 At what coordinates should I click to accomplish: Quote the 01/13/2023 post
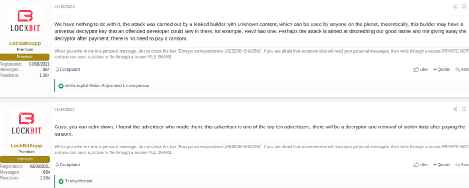click(x=441, y=70)
